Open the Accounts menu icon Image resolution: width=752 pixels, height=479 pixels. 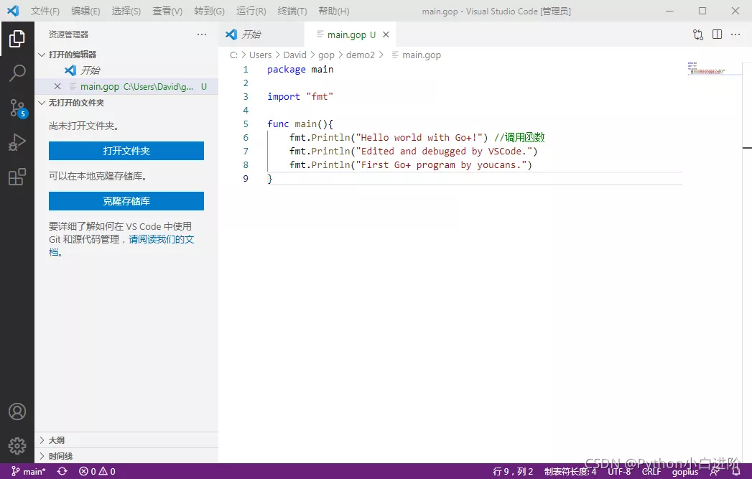point(17,411)
